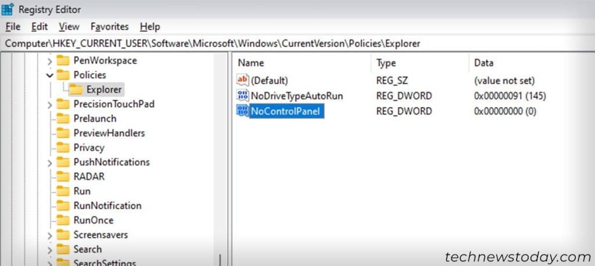Select the RunOnce tree key

[x=94, y=220]
